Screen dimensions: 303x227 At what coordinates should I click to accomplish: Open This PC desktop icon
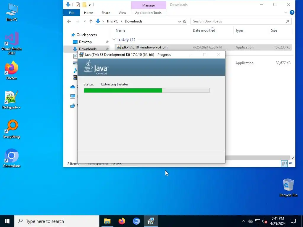12,12
